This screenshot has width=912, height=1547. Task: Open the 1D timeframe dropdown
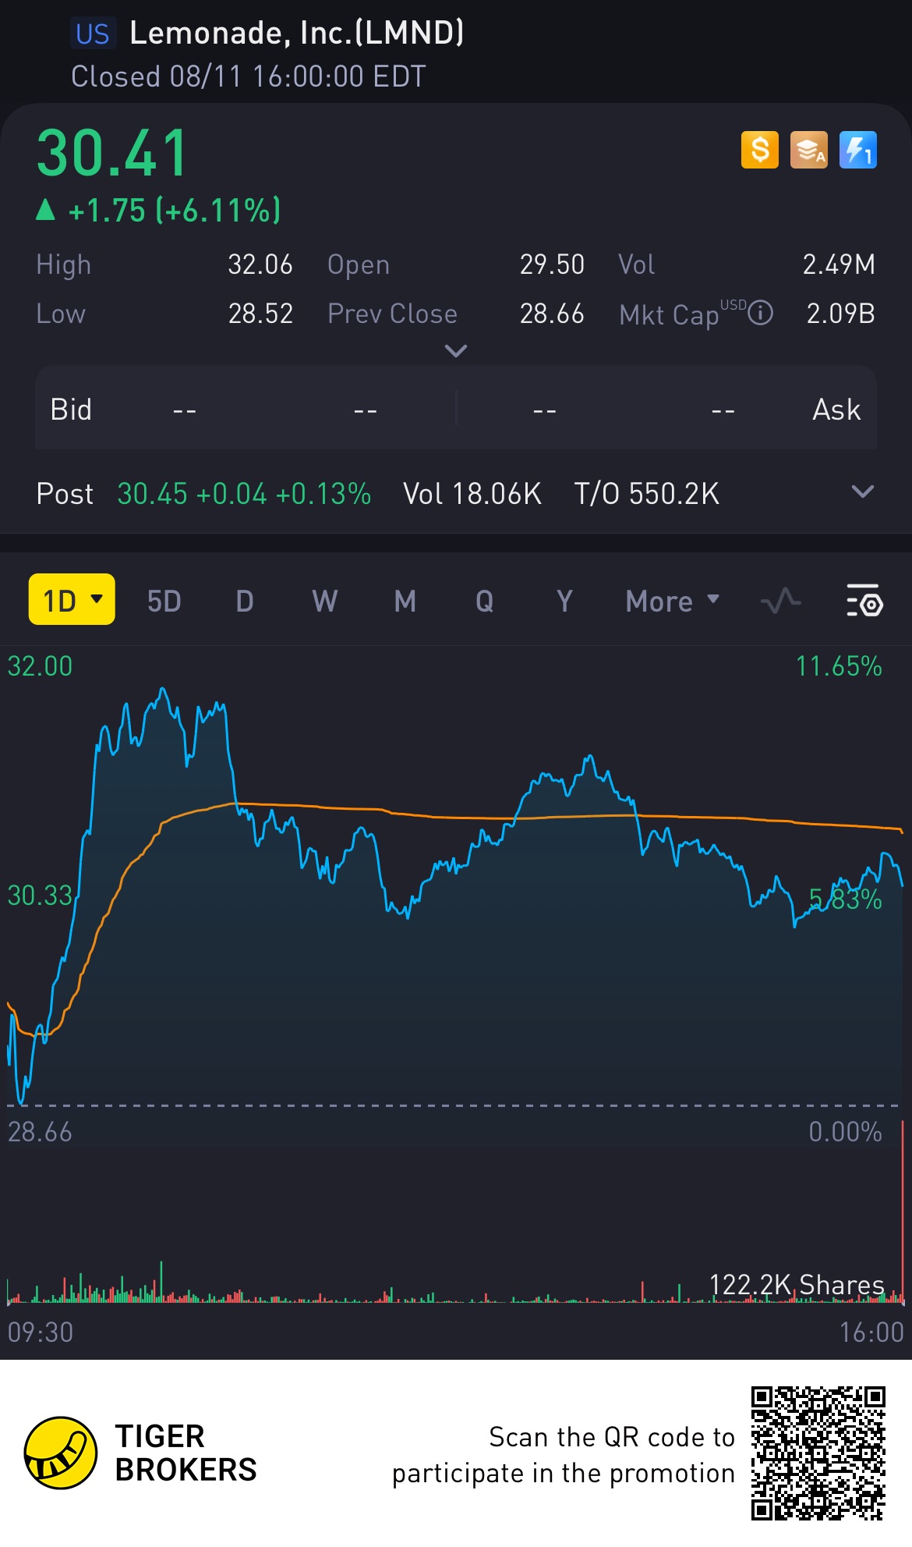(x=72, y=600)
